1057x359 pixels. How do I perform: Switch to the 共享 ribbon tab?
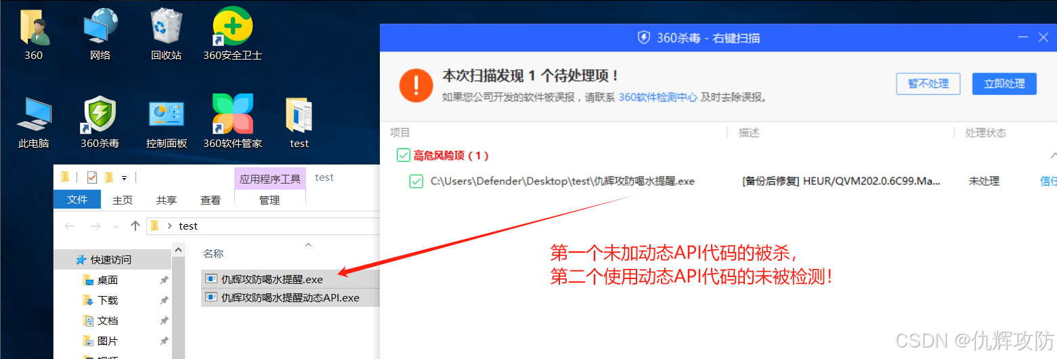(x=167, y=200)
